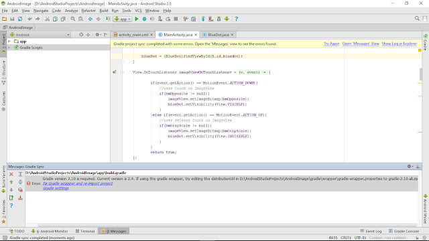
Task: Click the Try Again link
Action: pyautogui.click(x=331, y=44)
